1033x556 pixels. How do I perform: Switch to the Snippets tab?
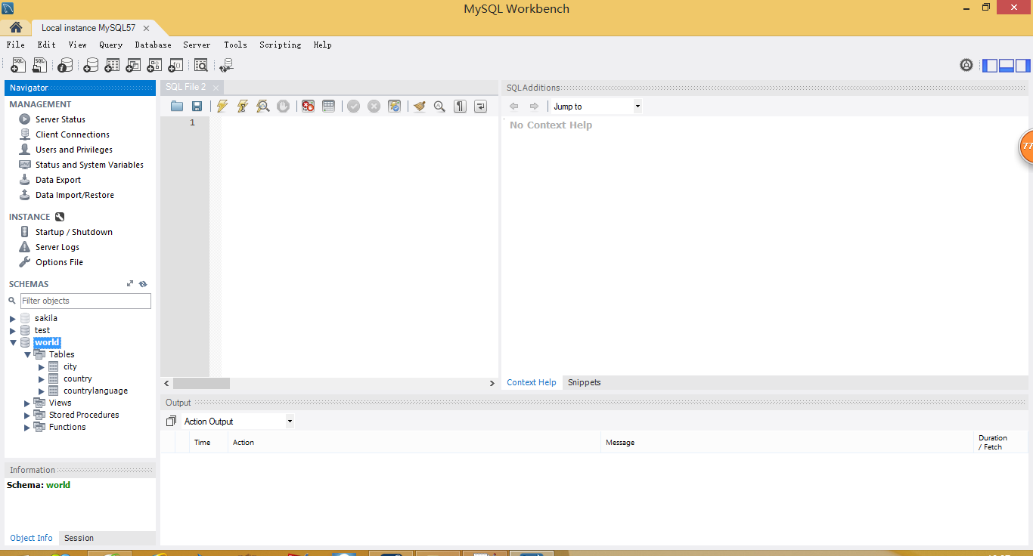(x=585, y=382)
